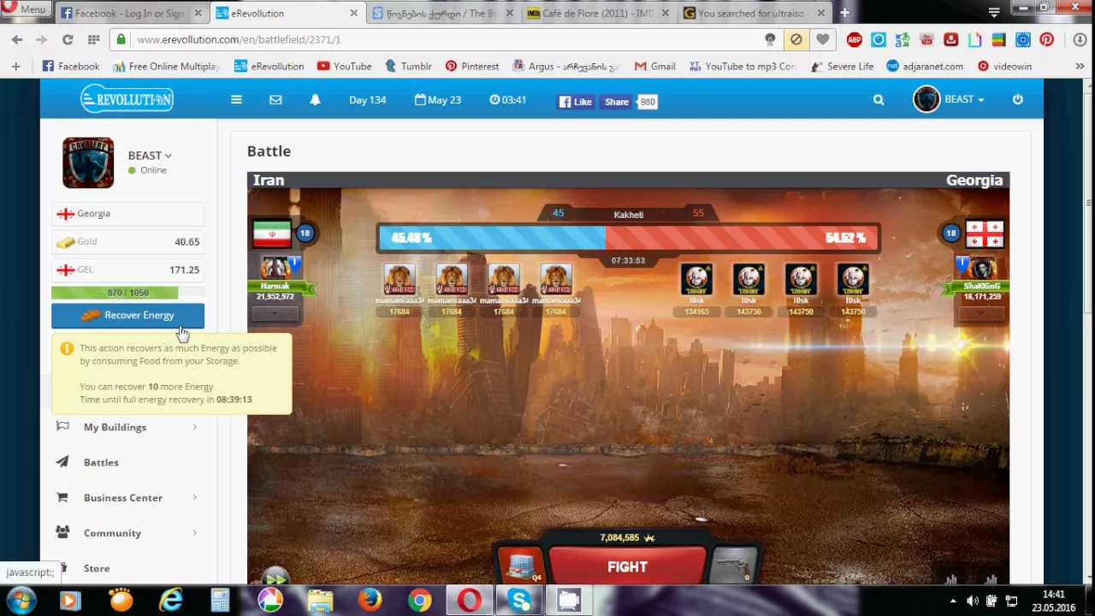Click the Harmak player avatar

click(275, 269)
